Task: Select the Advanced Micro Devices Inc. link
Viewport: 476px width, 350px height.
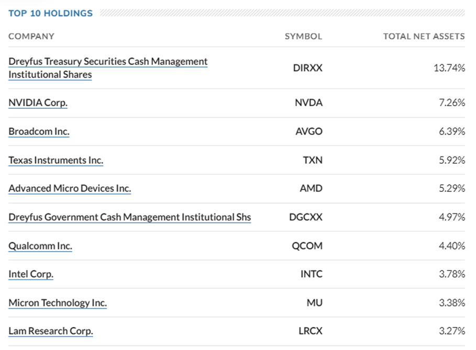Action: coord(70,188)
